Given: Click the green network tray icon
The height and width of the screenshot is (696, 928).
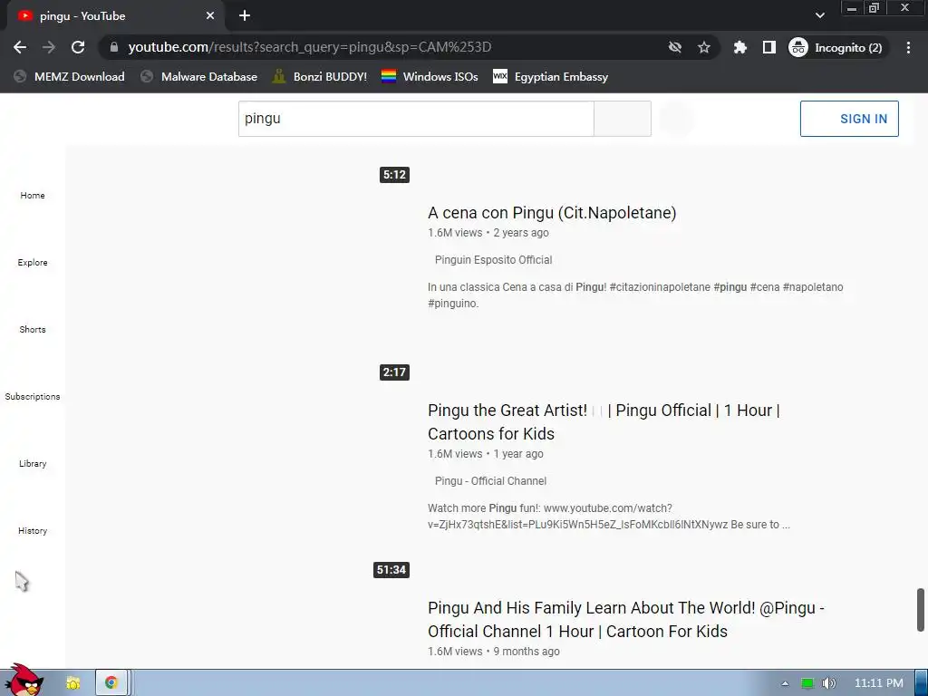Looking at the screenshot, I should pyautogui.click(x=807, y=683).
